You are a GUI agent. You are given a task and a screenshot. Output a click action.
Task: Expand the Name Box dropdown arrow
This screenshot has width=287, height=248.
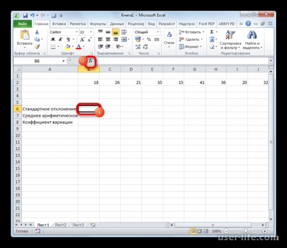click(63, 61)
